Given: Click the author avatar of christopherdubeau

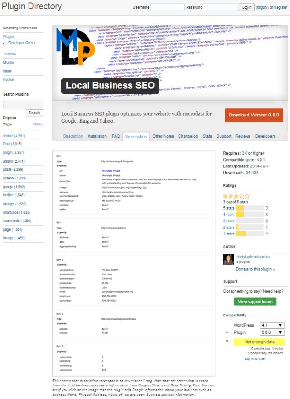Looking at the screenshot, I should 229,260.
